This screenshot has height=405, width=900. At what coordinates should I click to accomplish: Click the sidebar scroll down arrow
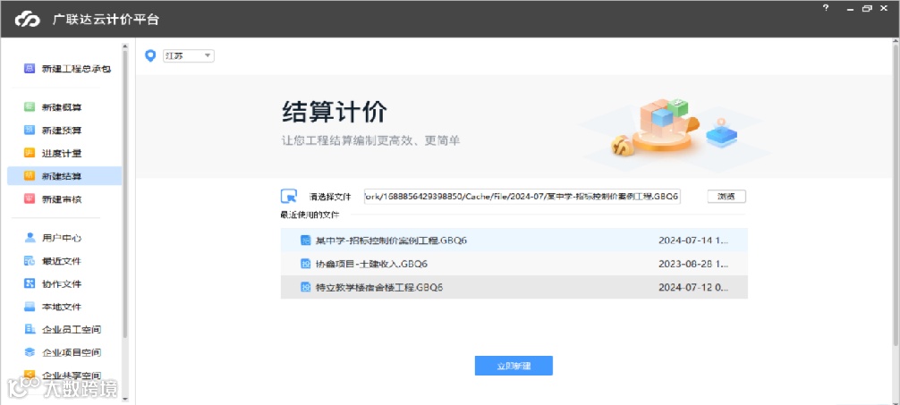125,399
